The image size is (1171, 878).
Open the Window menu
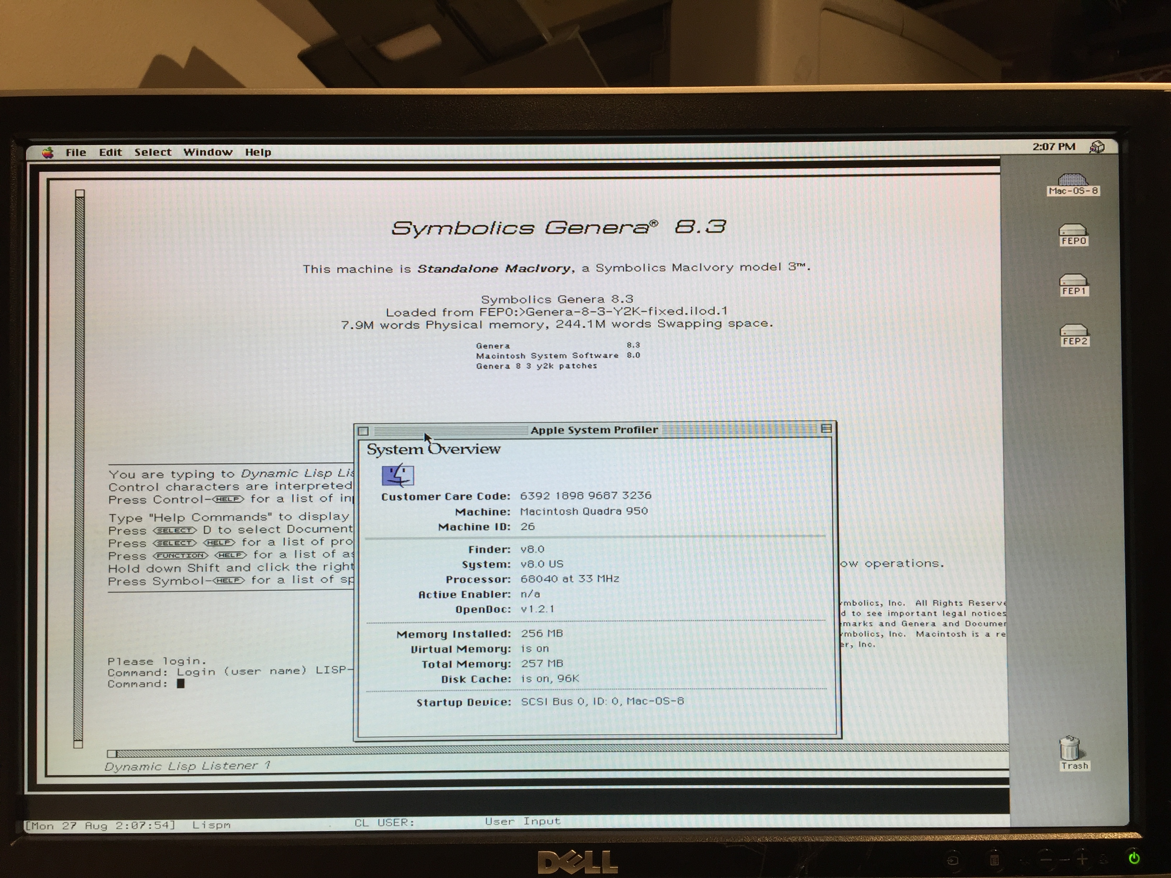(x=207, y=152)
